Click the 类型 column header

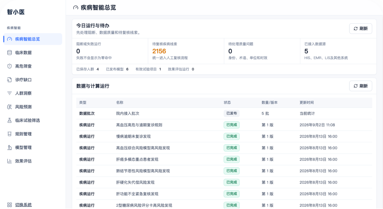83,103
